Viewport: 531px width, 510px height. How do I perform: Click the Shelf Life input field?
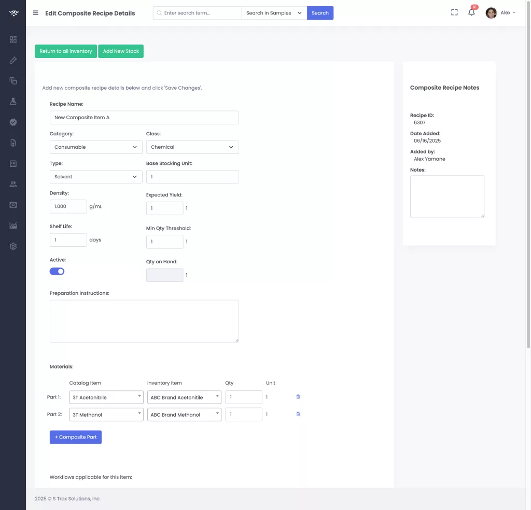click(x=68, y=240)
